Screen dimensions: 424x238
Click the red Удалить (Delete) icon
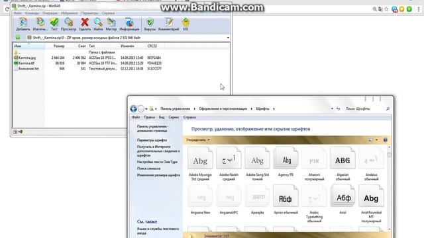point(85,24)
